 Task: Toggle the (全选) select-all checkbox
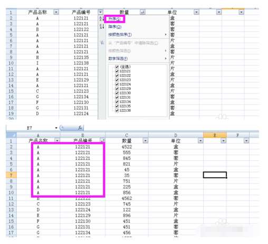click(117, 67)
